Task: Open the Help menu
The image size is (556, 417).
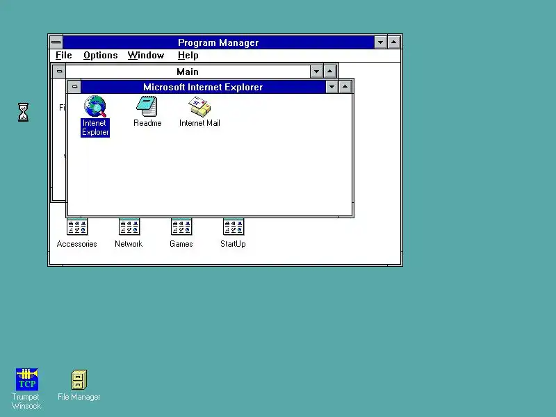Action: click(188, 56)
